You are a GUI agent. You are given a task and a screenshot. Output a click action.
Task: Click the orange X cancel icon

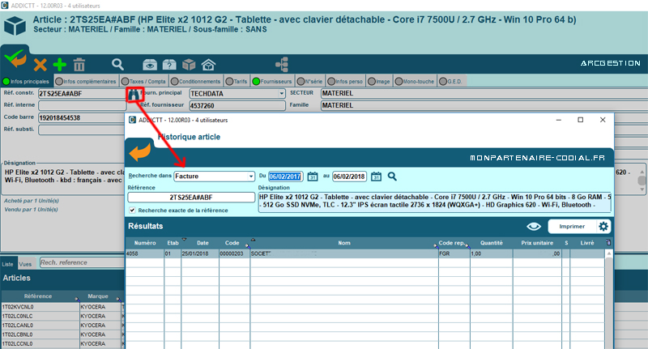[x=40, y=64]
